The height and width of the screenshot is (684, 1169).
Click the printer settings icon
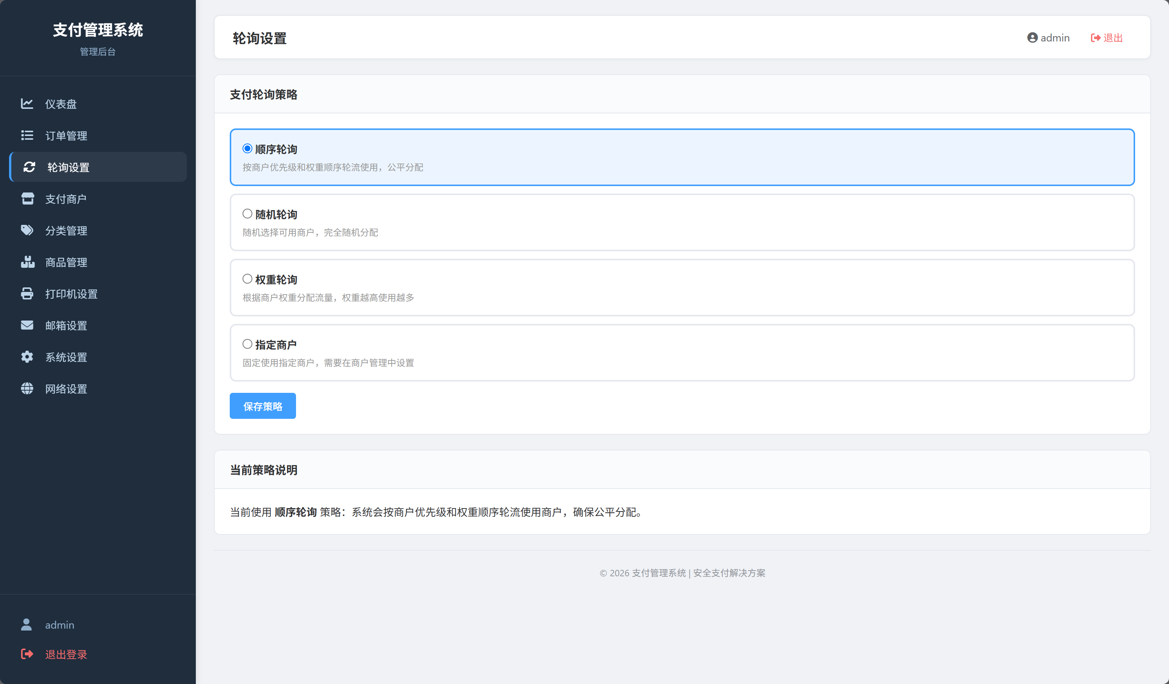27,293
